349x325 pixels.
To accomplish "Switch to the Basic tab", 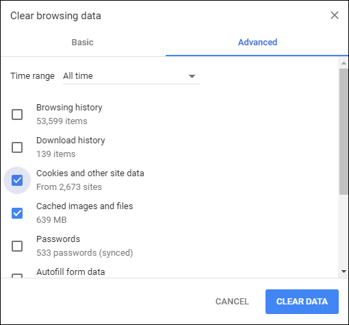I will click(82, 43).
